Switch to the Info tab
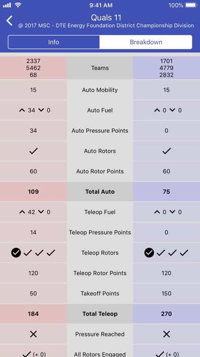This screenshot has width=200, height=357. [x=54, y=42]
